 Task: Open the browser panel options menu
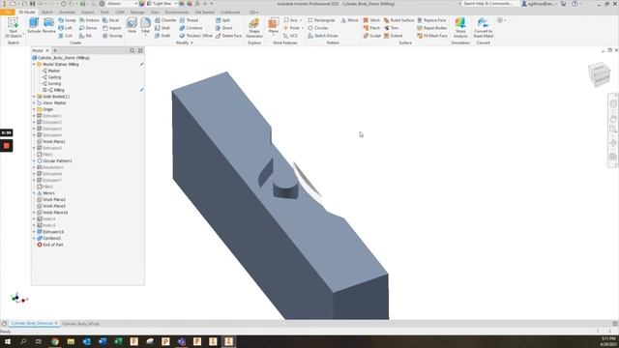(140, 50)
